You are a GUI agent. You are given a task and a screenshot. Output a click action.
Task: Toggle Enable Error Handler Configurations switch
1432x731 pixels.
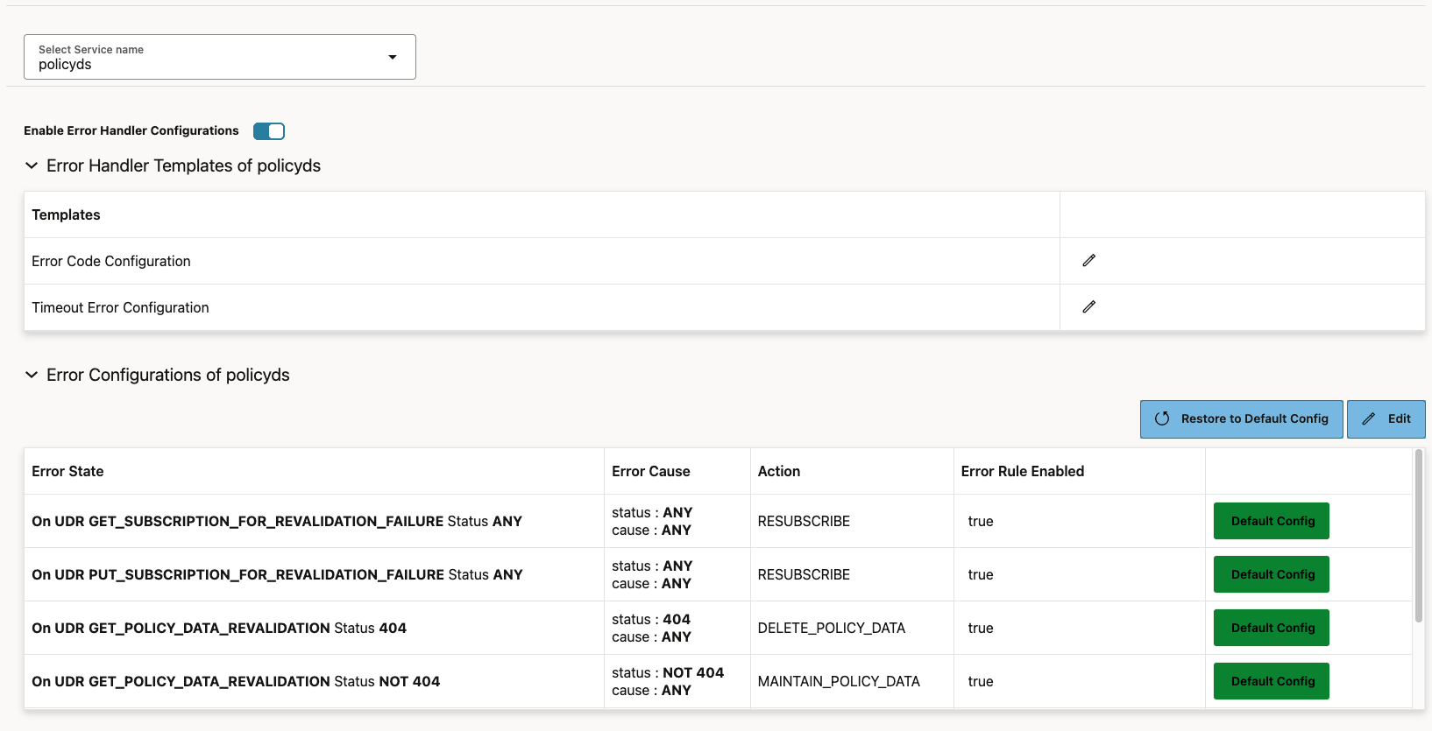[269, 131]
